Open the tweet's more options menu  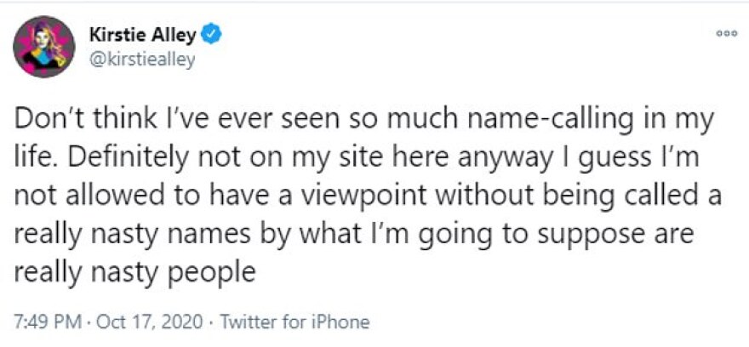click(x=725, y=34)
